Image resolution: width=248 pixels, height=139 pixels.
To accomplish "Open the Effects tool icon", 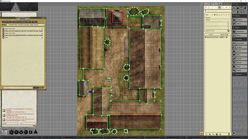I will coord(238,12).
